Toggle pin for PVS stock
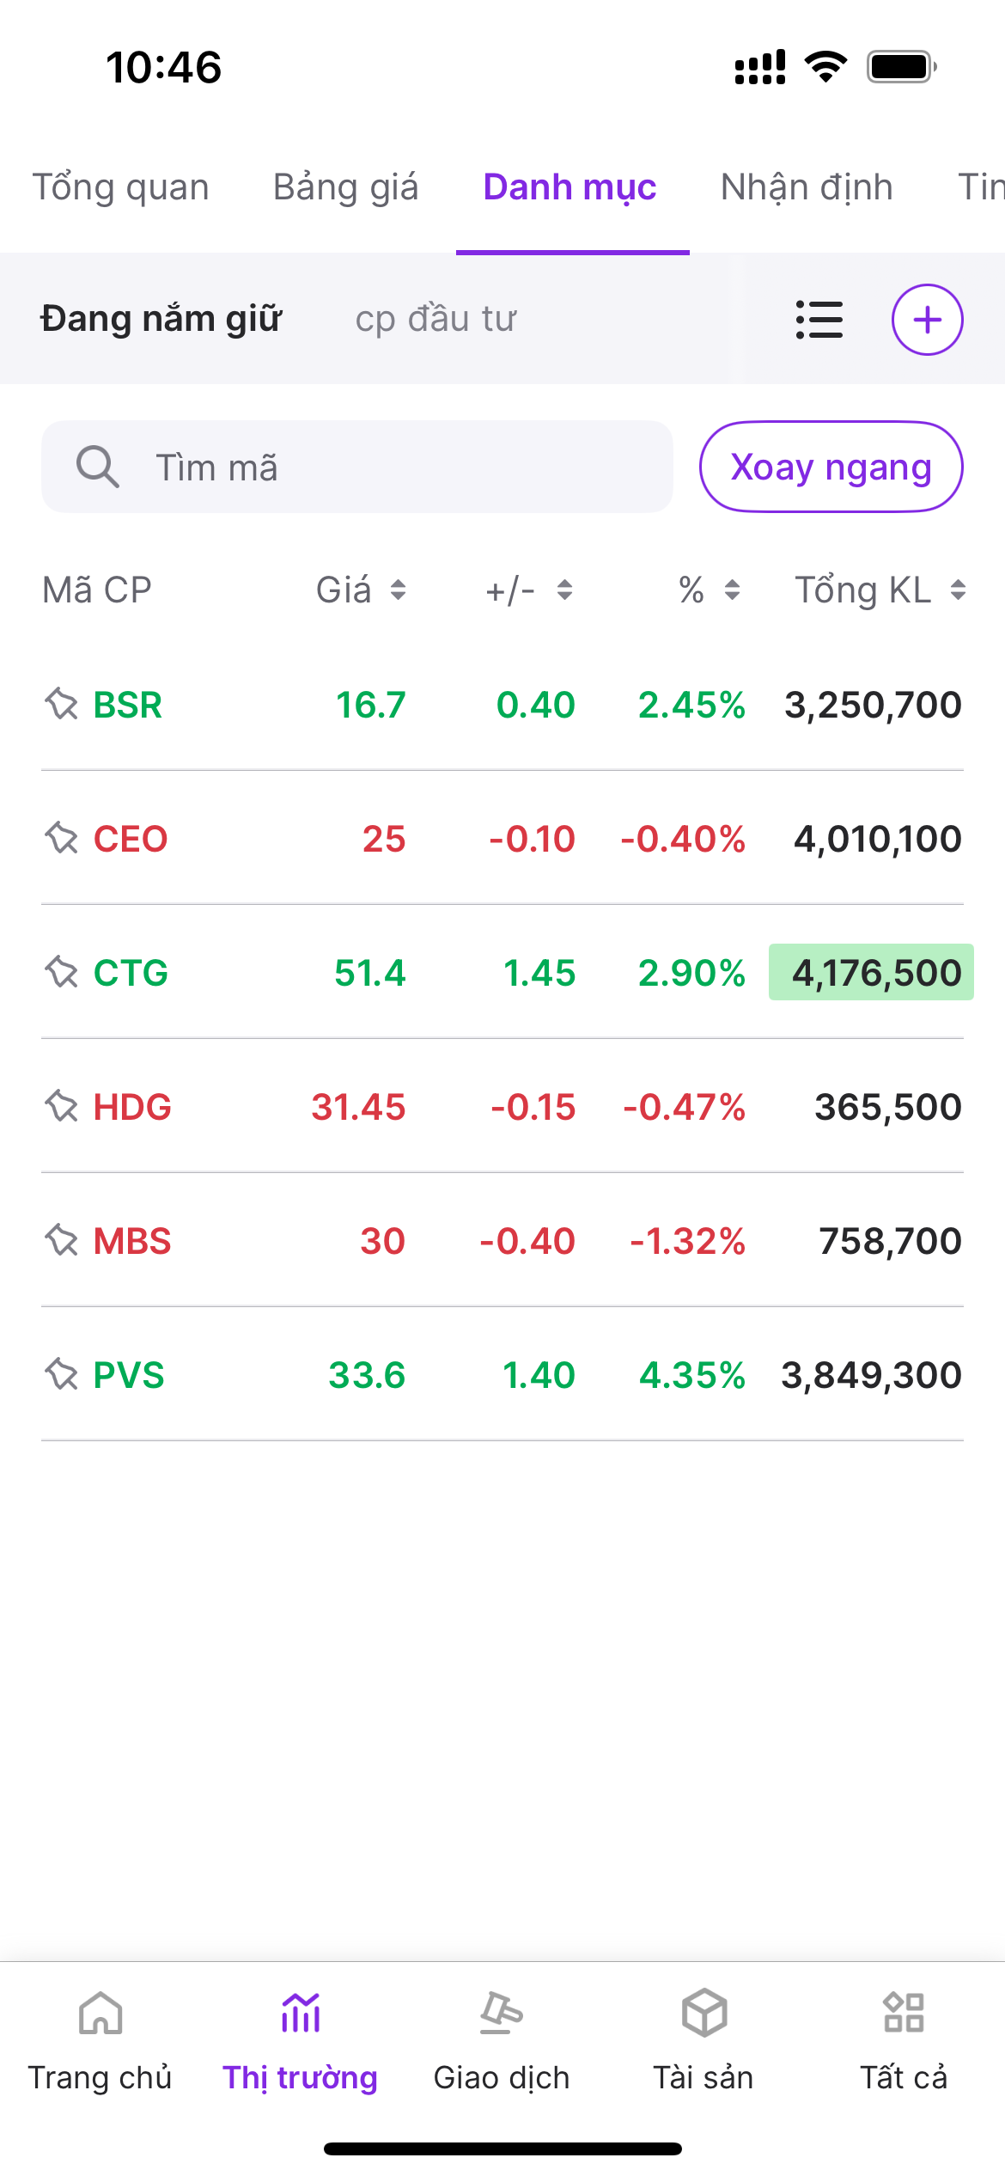The width and height of the screenshot is (1005, 2176). tap(62, 1375)
